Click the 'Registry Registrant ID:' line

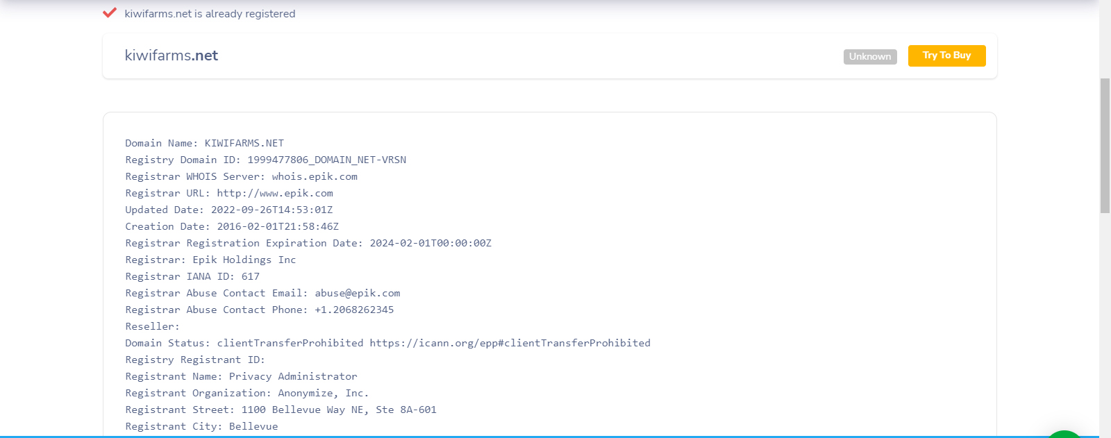[x=195, y=360]
